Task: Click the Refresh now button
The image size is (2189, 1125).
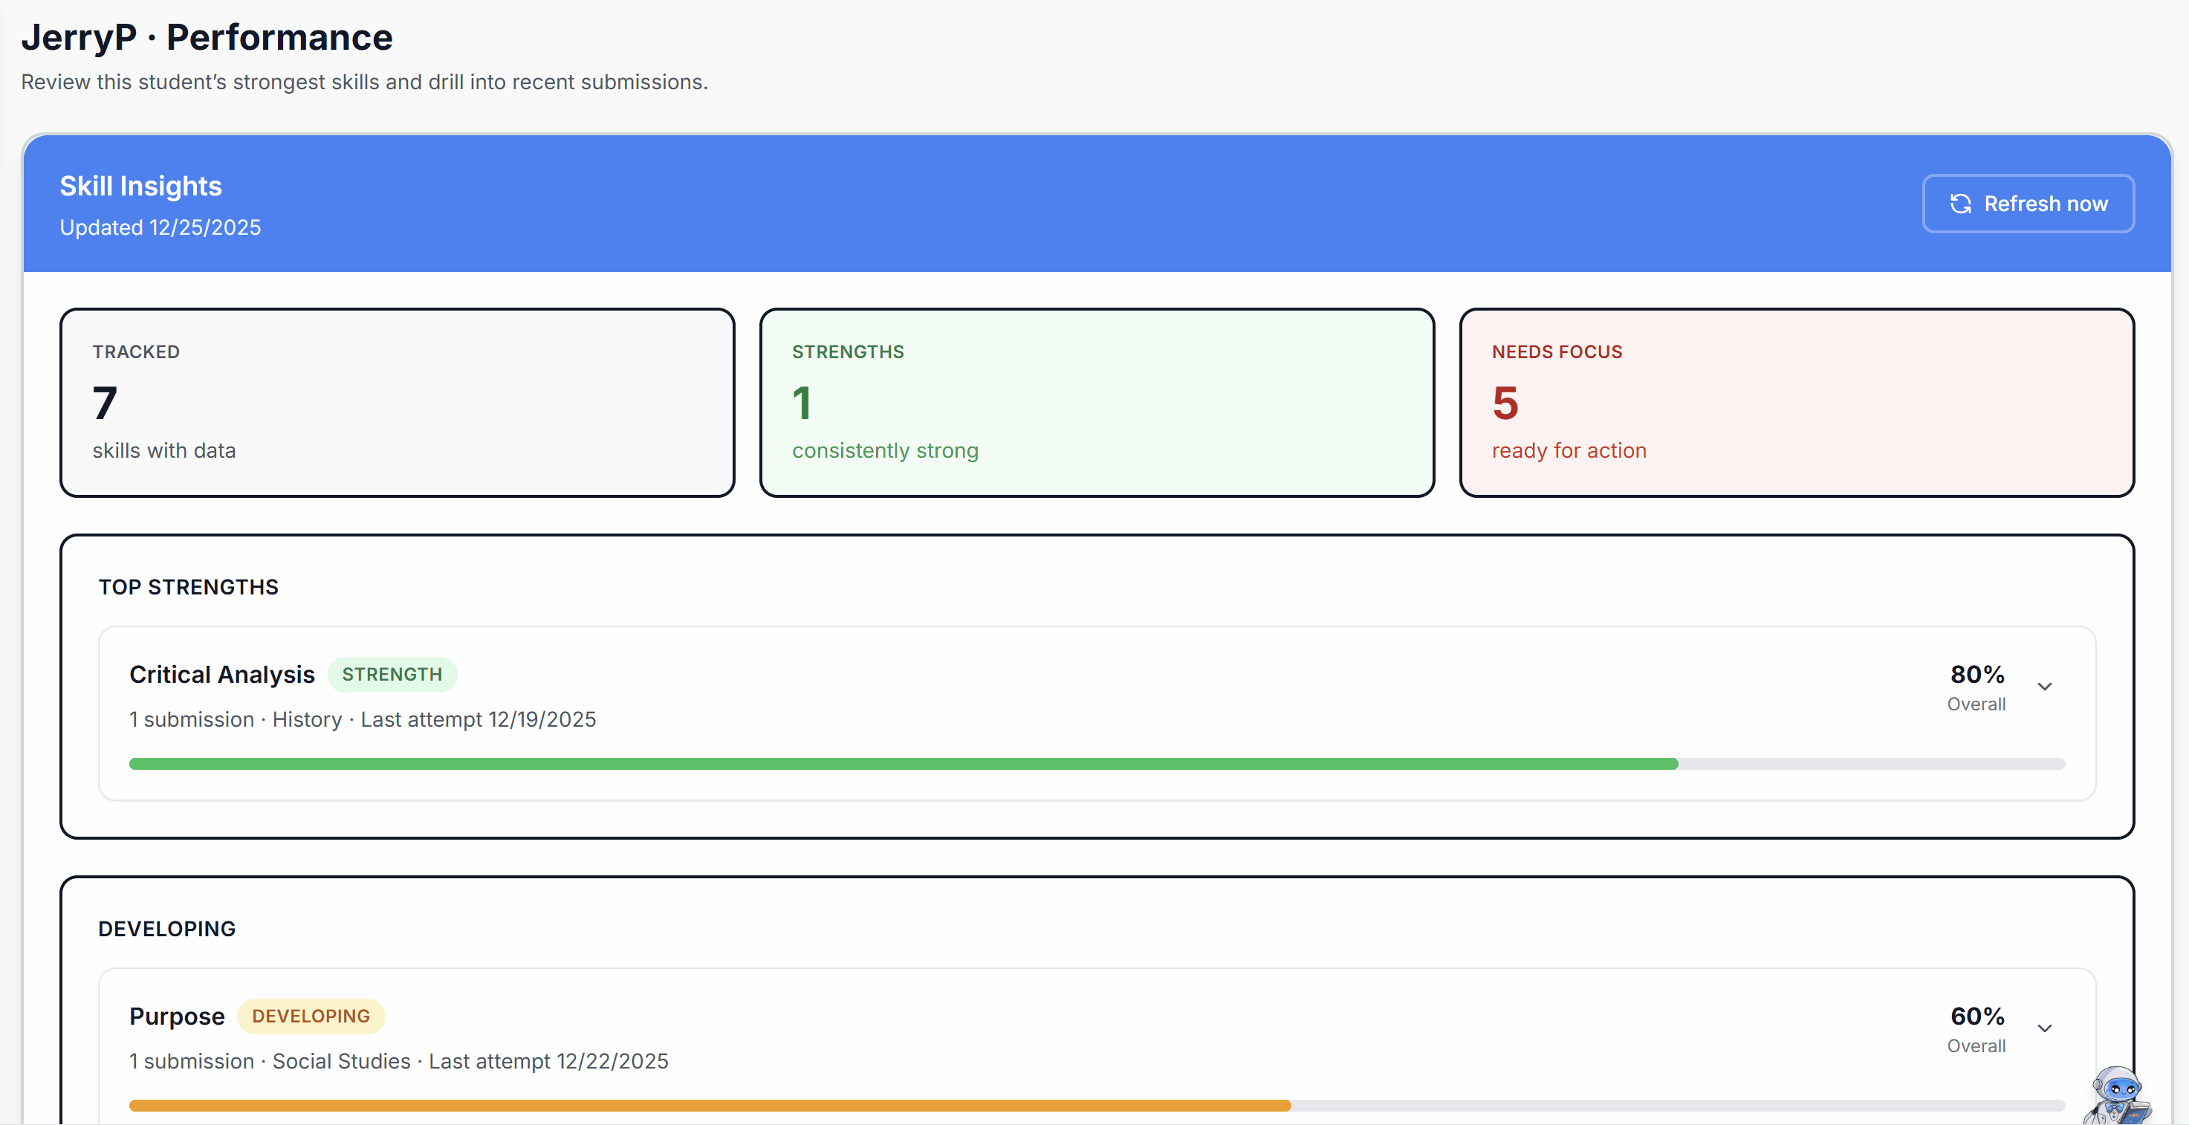Action: point(2028,204)
